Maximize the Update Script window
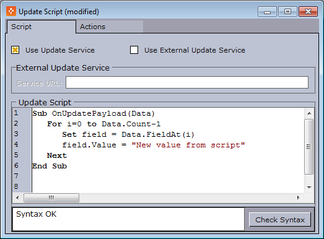 tap(287, 12)
